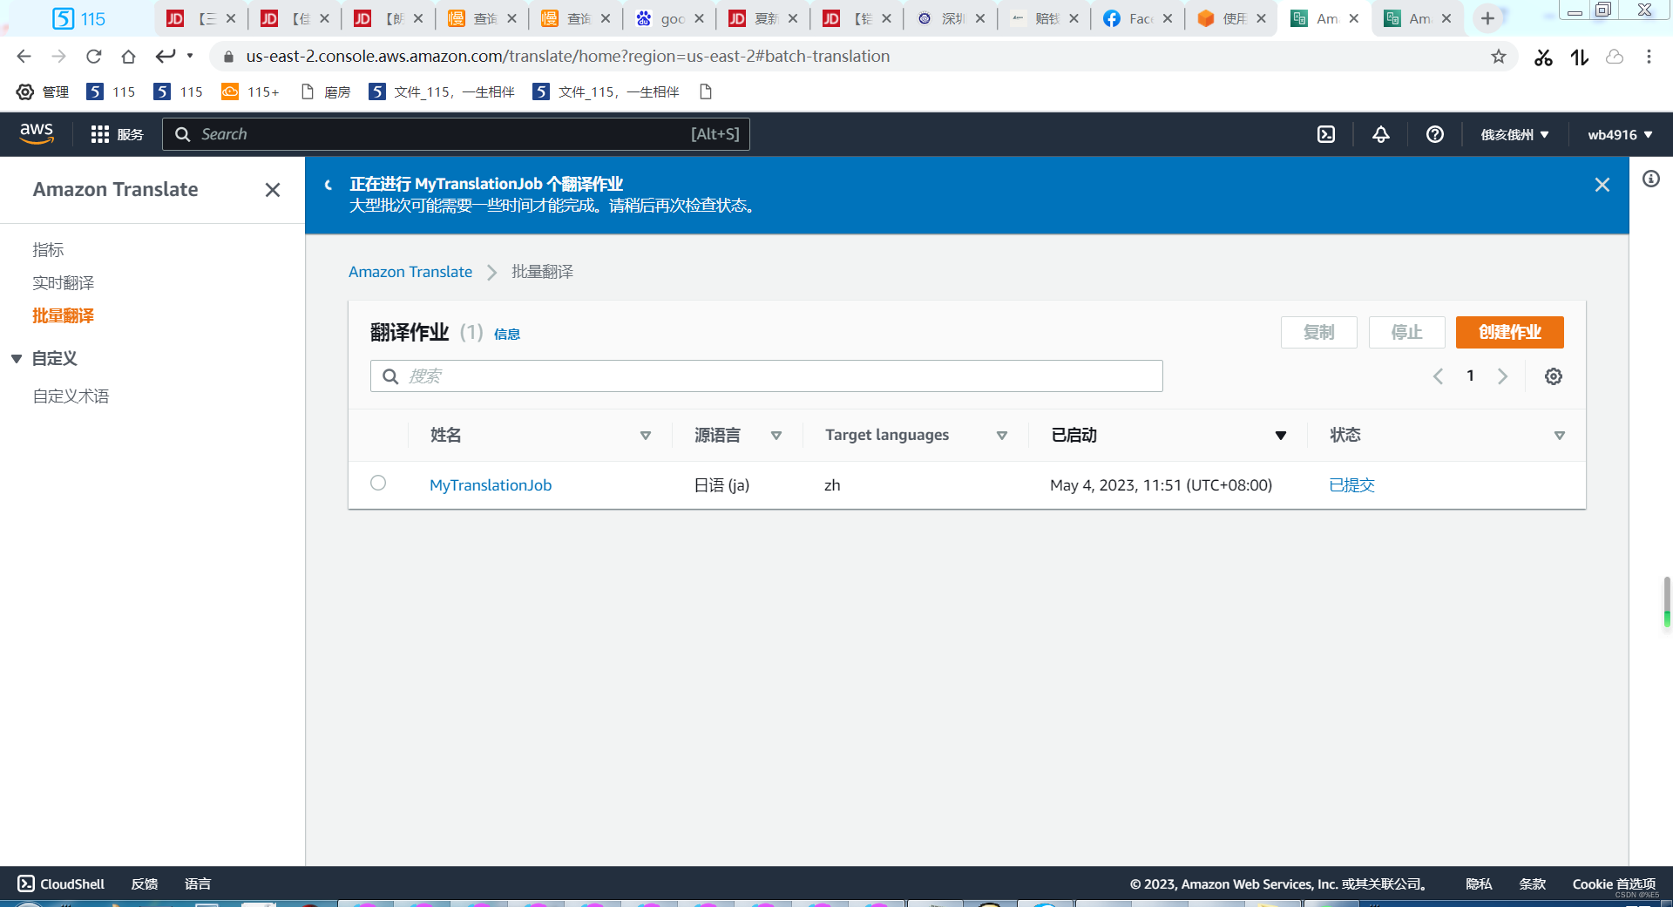Open the browser three-dot menu
Image resolution: width=1673 pixels, height=907 pixels.
[1649, 57]
